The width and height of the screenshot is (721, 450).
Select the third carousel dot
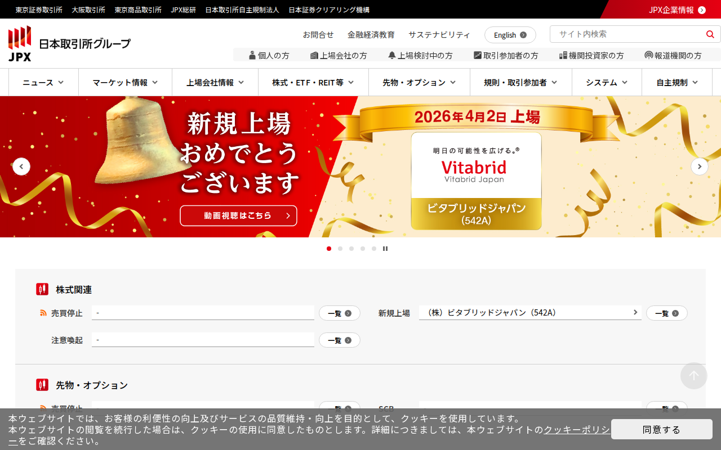(351, 249)
